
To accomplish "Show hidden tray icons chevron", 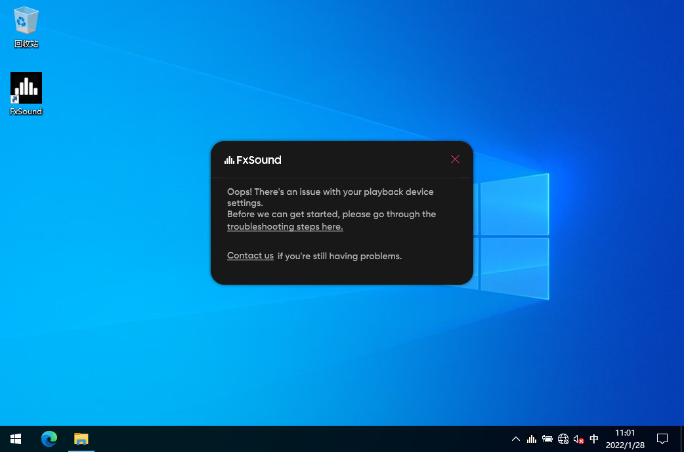I will click(515, 439).
